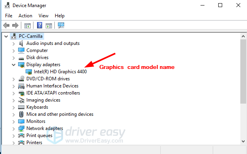Expand the Audio inputs and outputs node
The height and width of the screenshot is (154, 247).
pos(14,44)
